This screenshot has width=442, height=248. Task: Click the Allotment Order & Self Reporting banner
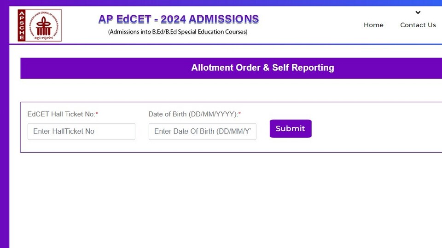(231, 68)
